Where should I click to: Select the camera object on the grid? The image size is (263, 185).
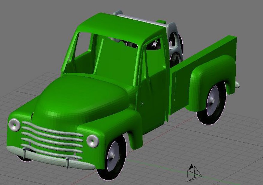[x=194, y=173]
